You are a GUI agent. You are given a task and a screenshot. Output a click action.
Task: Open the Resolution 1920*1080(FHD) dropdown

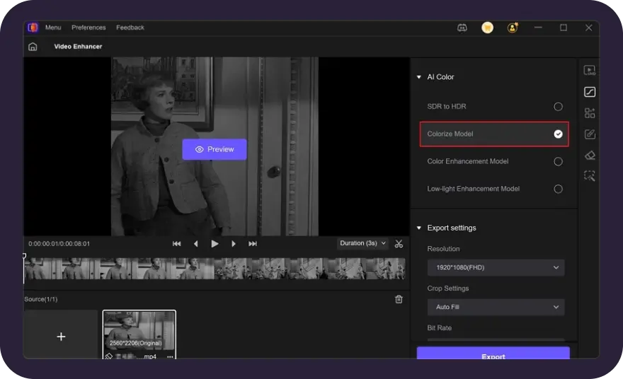[x=496, y=268]
